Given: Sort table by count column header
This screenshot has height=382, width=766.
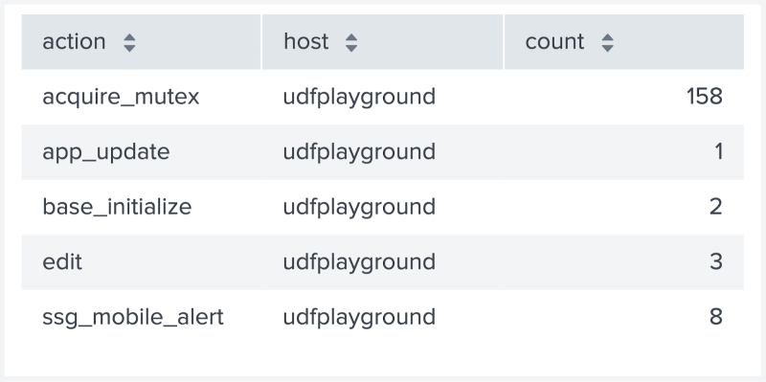Looking at the screenshot, I should coord(624,42).
